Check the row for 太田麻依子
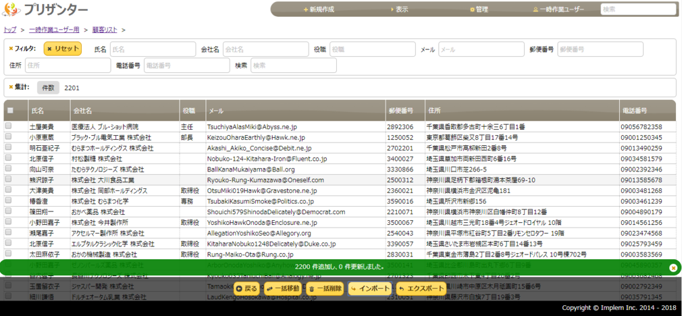This screenshot has width=682, height=316. 8,254
